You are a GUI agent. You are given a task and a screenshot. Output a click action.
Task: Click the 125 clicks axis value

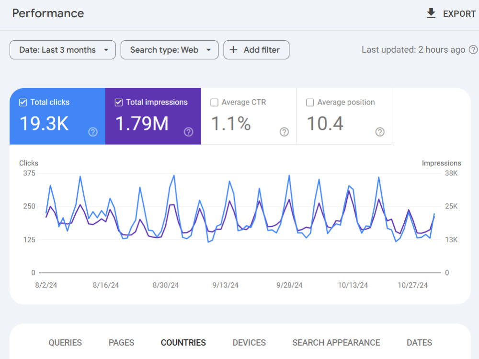click(29, 240)
